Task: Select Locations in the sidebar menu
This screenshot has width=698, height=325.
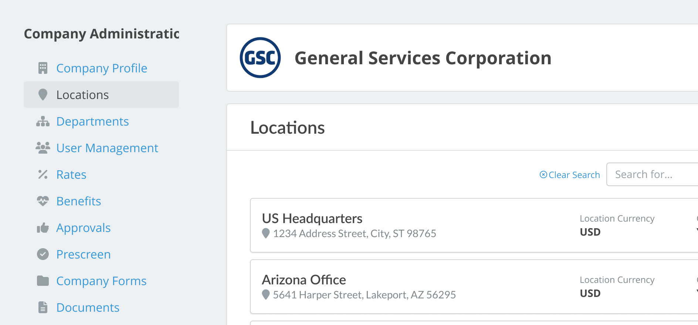Action: tap(101, 95)
